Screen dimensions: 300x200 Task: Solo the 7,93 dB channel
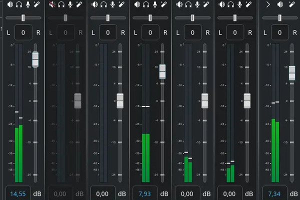click(146, 5)
